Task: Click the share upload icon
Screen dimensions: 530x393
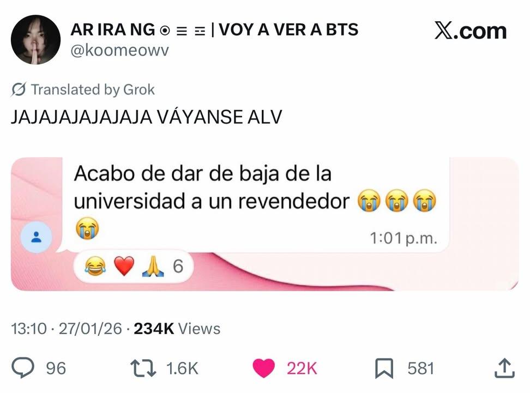Action: pyautogui.click(x=504, y=368)
